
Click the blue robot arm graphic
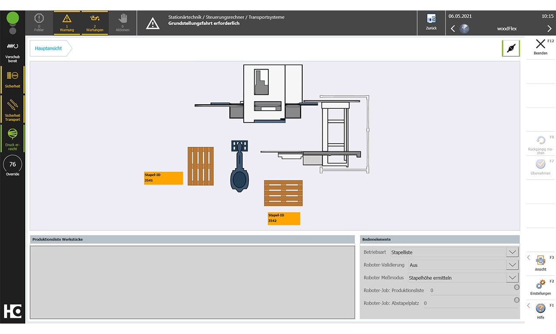(239, 166)
